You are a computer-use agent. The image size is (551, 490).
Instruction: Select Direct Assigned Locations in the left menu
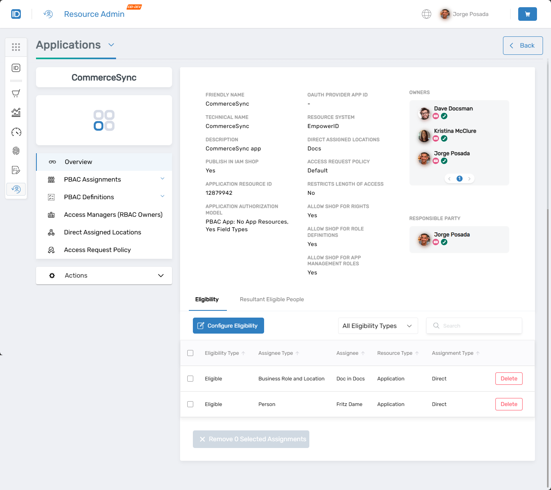click(102, 232)
